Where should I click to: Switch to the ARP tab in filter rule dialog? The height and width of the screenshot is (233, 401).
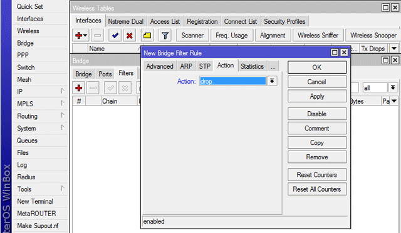pos(186,66)
